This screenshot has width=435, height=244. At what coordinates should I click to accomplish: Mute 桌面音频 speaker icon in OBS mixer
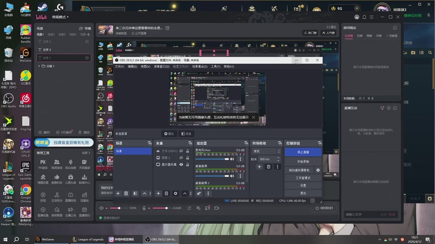coord(232,176)
